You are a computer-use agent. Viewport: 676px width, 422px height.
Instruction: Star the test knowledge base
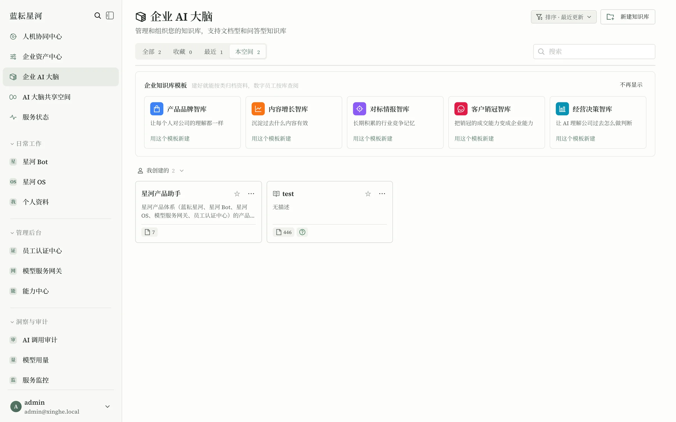(x=368, y=194)
